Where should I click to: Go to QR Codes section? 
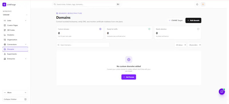pyautogui.click(x=15, y=30)
